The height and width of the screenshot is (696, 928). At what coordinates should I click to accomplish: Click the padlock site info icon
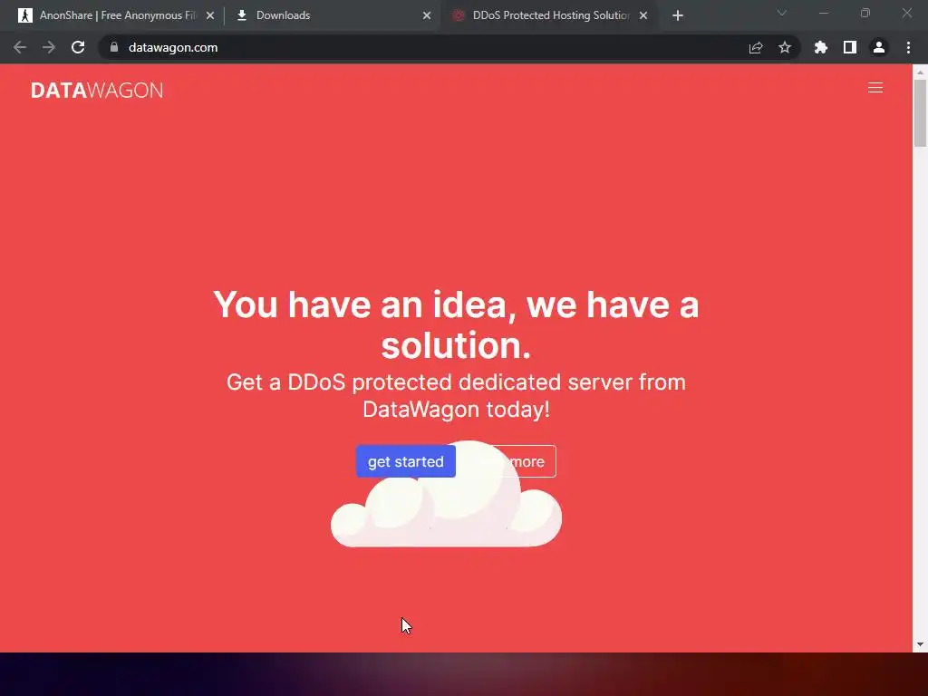(x=114, y=47)
